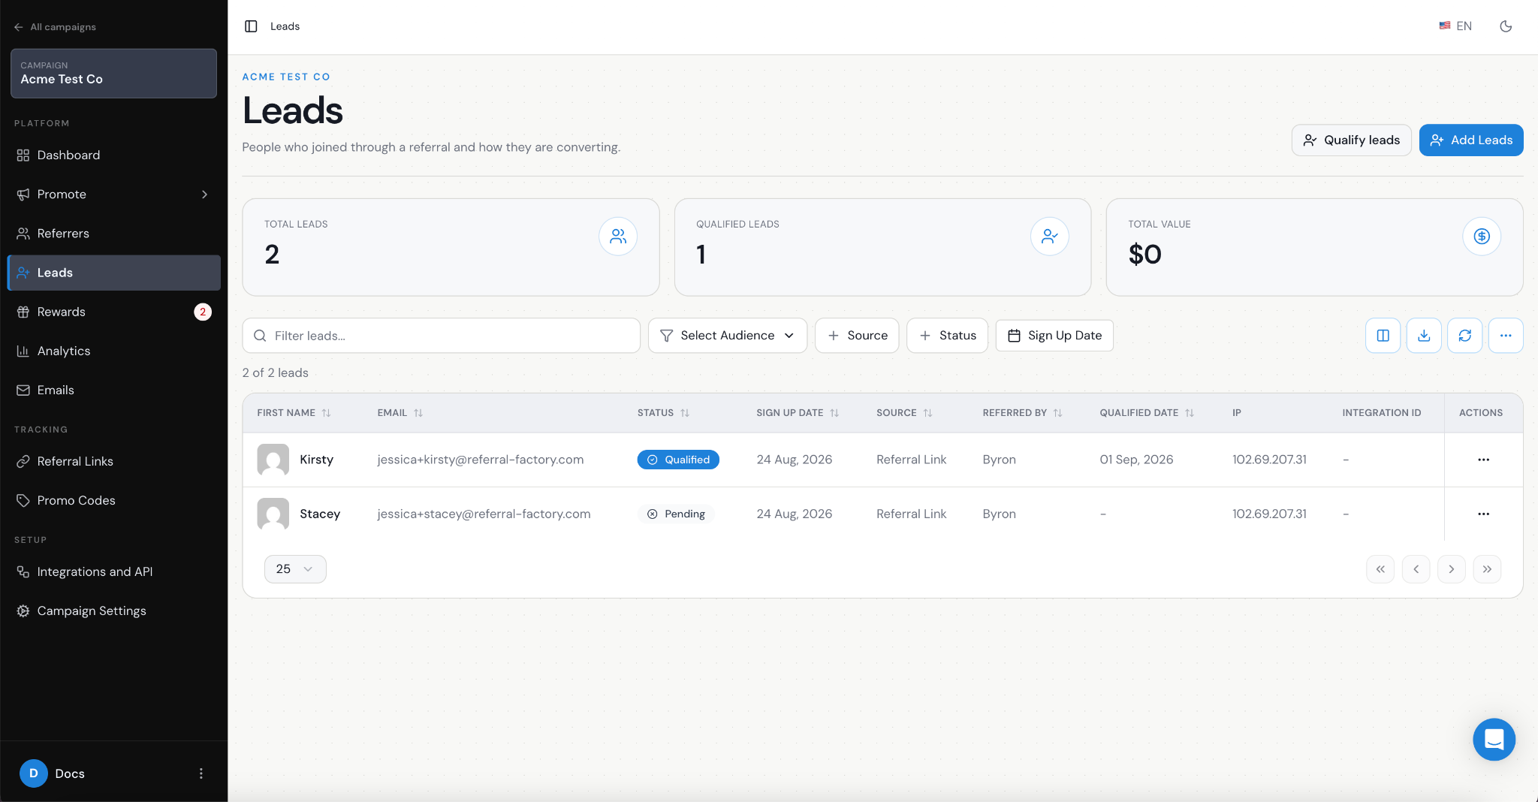
Task: Focus the Filter leads search field
Action: click(x=441, y=336)
